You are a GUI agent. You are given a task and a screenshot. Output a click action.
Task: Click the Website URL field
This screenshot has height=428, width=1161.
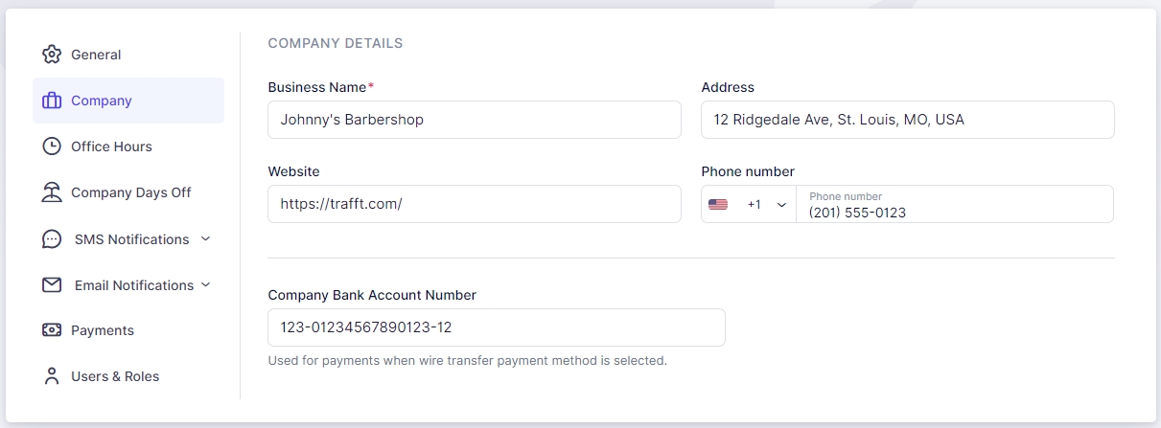point(474,204)
